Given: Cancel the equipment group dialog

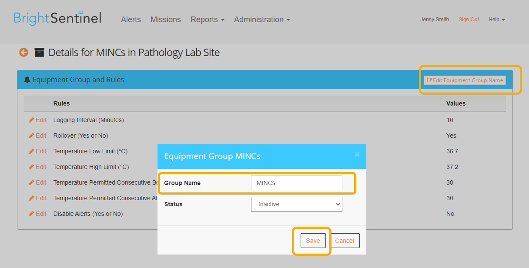Looking at the screenshot, I should pyautogui.click(x=345, y=241).
